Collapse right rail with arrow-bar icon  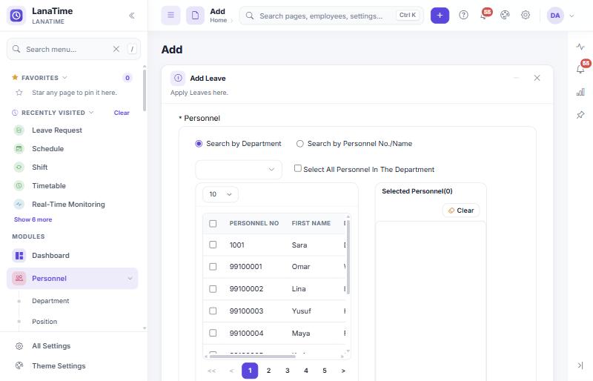pos(580,365)
